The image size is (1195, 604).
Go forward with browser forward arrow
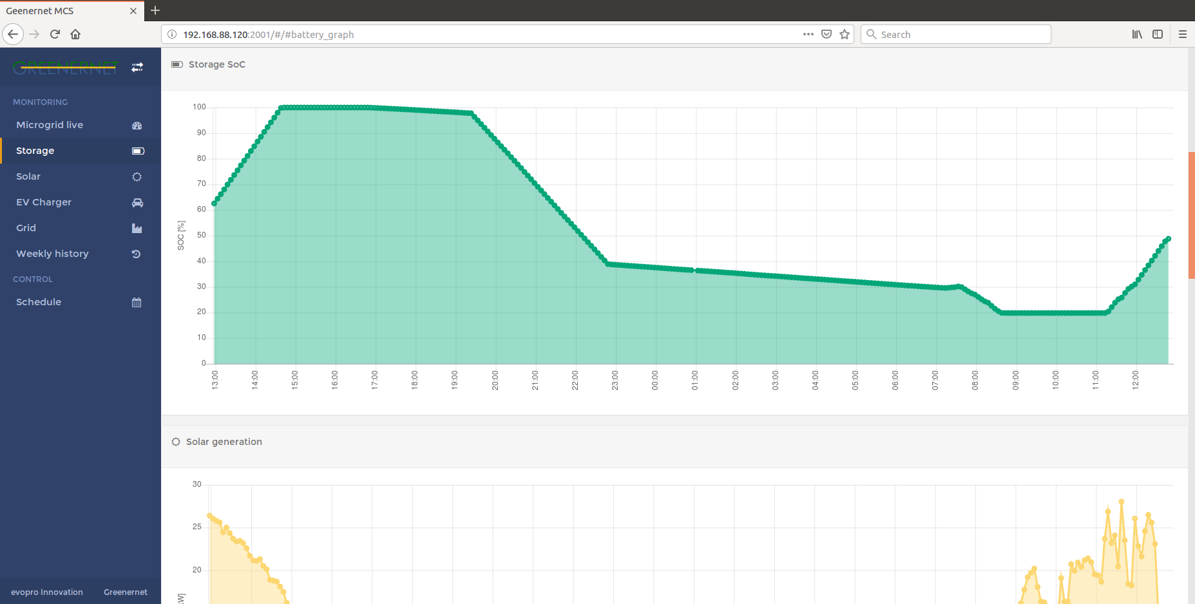pyautogui.click(x=34, y=34)
